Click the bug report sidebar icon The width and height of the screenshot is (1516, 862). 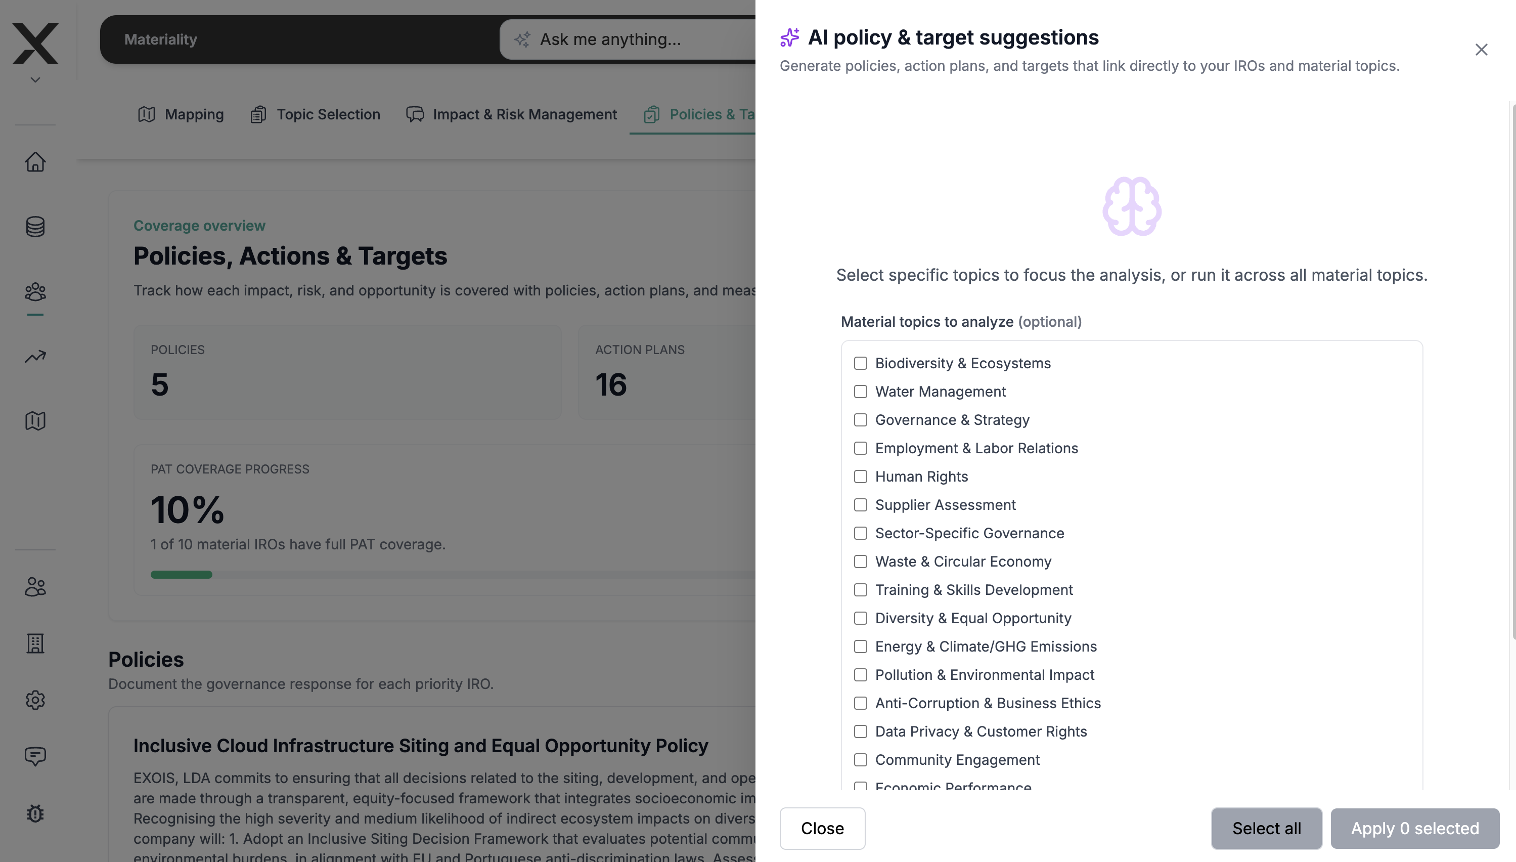click(x=35, y=813)
